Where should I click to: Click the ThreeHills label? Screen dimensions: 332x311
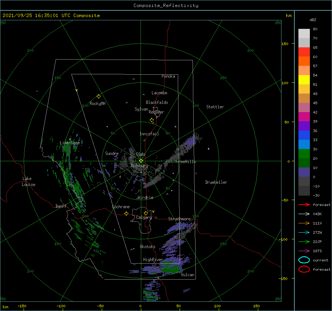pyautogui.click(x=185, y=162)
